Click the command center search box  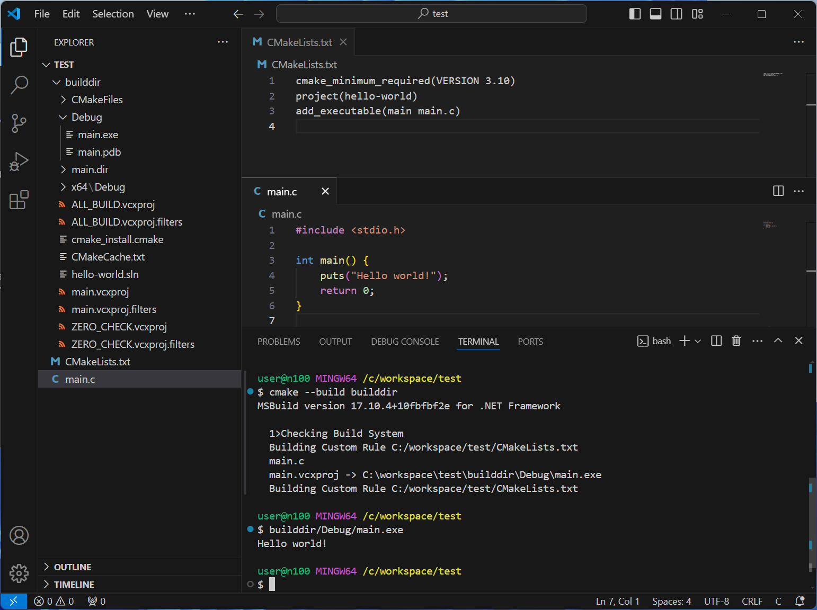tap(431, 14)
